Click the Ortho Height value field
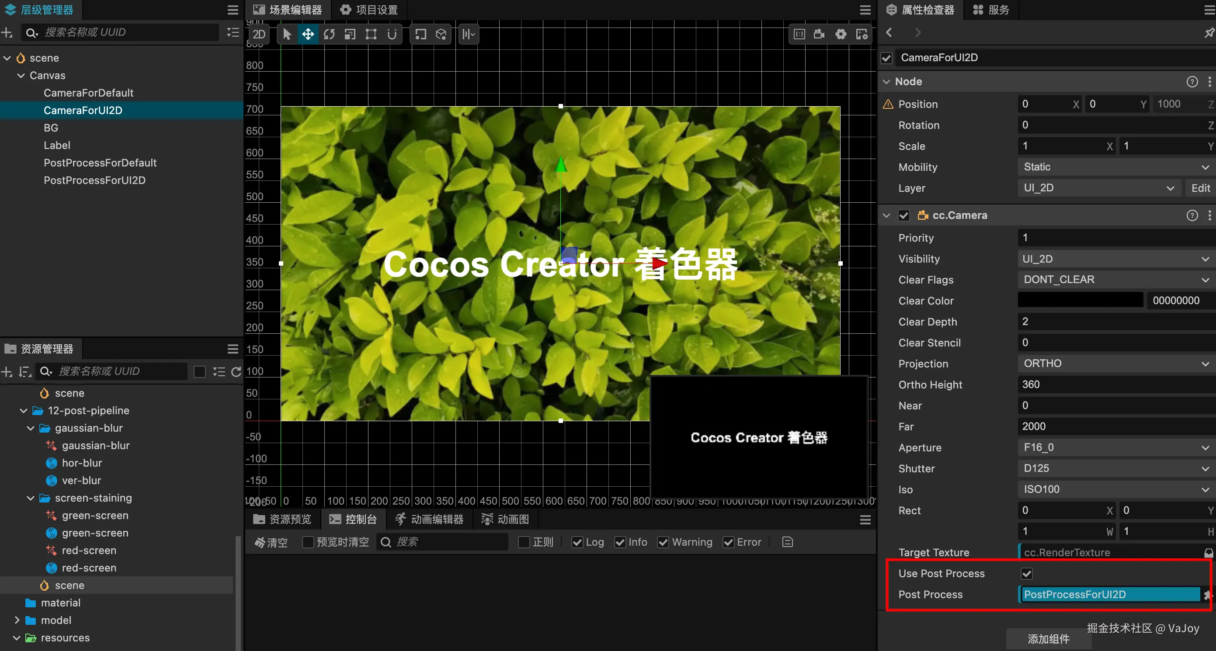Image resolution: width=1216 pixels, height=651 pixels. point(1117,384)
